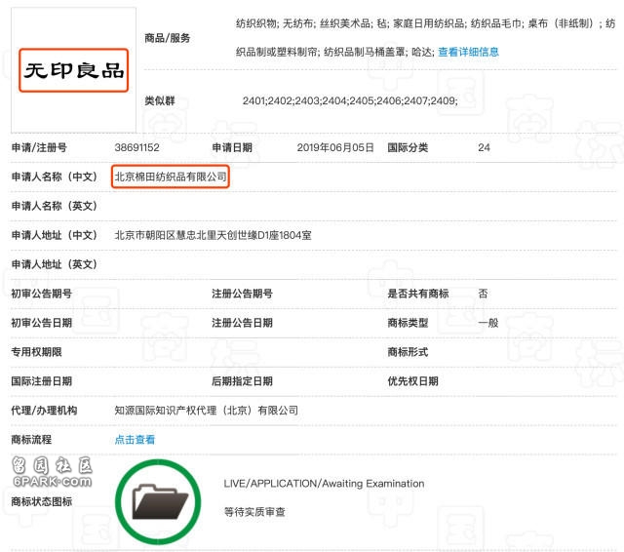Open the 点击查看 trademark process link

pyautogui.click(x=135, y=440)
